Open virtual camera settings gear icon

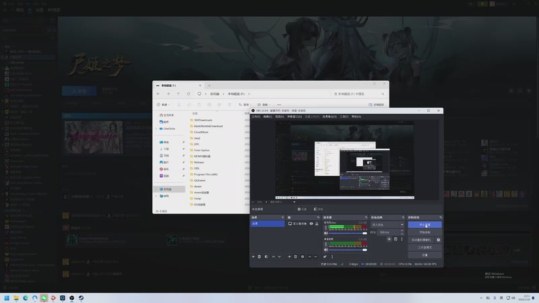[x=439, y=240]
